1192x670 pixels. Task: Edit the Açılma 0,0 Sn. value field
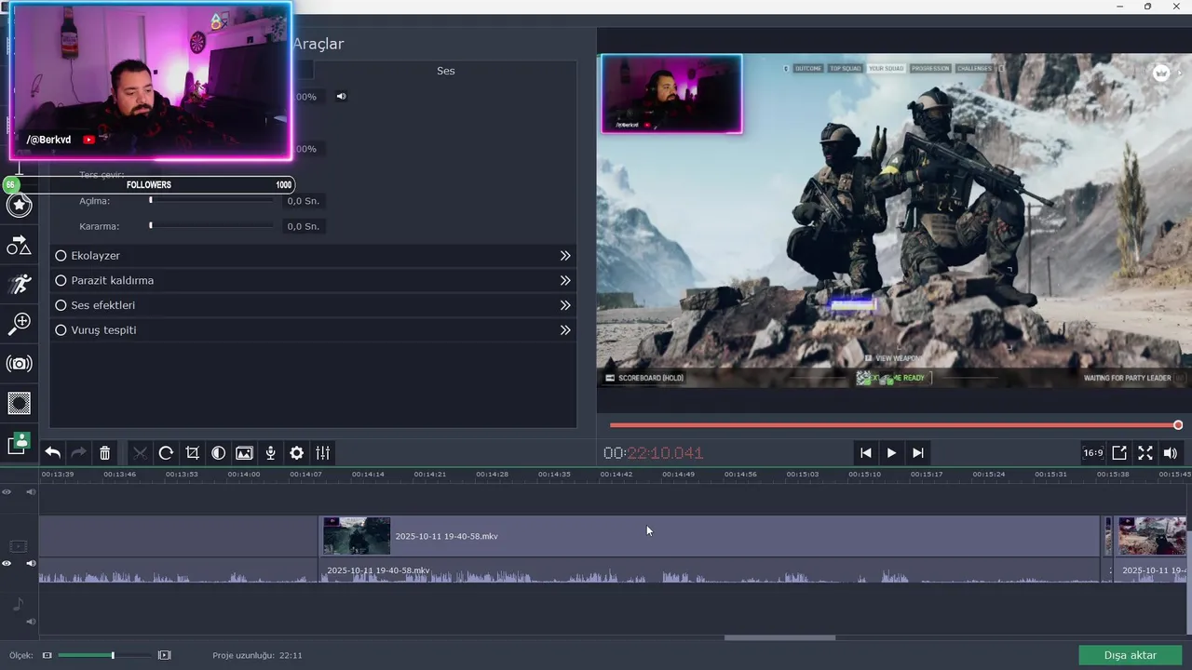point(303,201)
